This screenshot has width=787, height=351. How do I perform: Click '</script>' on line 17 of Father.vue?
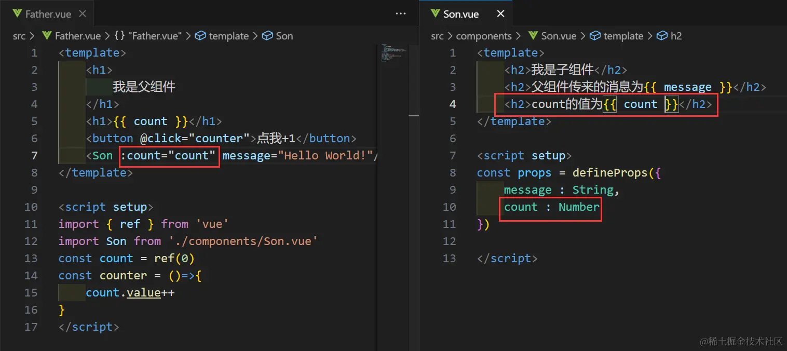click(89, 327)
